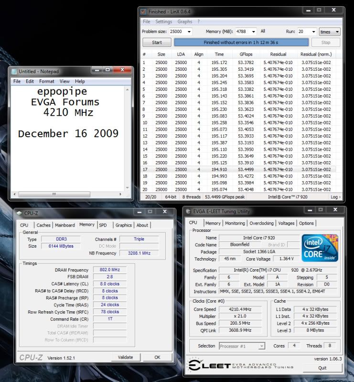
Task: Click the LinX title bar icon
Action: (143, 11)
